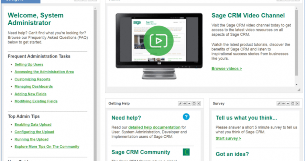The height and width of the screenshot is (161, 306).
Task: Click the blue question mark help icon
Action: pos(186,117)
